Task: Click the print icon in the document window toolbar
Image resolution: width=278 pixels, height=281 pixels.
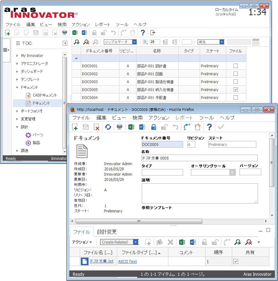Action: coord(120,127)
